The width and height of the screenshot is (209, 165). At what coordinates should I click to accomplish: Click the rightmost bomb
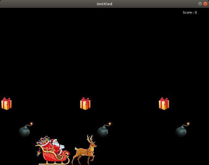[183, 129]
